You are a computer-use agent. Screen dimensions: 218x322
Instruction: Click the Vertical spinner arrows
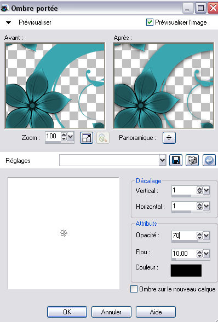pyautogui.click(x=199, y=190)
